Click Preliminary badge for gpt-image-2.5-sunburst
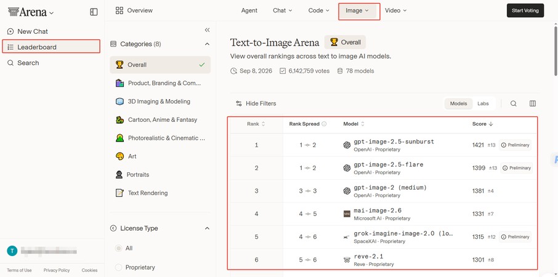The width and height of the screenshot is (558, 277). click(x=515, y=145)
